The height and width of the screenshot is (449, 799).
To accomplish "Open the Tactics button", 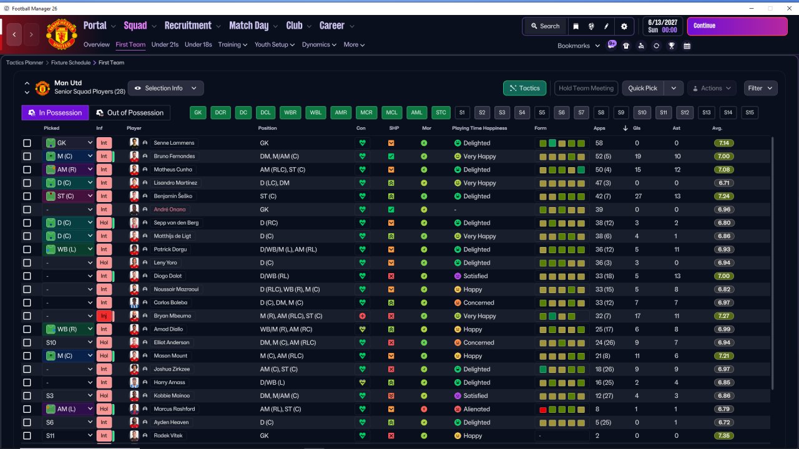I will click(x=524, y=88).
